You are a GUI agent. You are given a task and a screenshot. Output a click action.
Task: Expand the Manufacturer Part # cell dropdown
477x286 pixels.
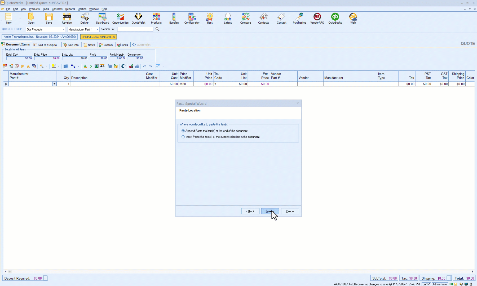(x=54, y=84)
